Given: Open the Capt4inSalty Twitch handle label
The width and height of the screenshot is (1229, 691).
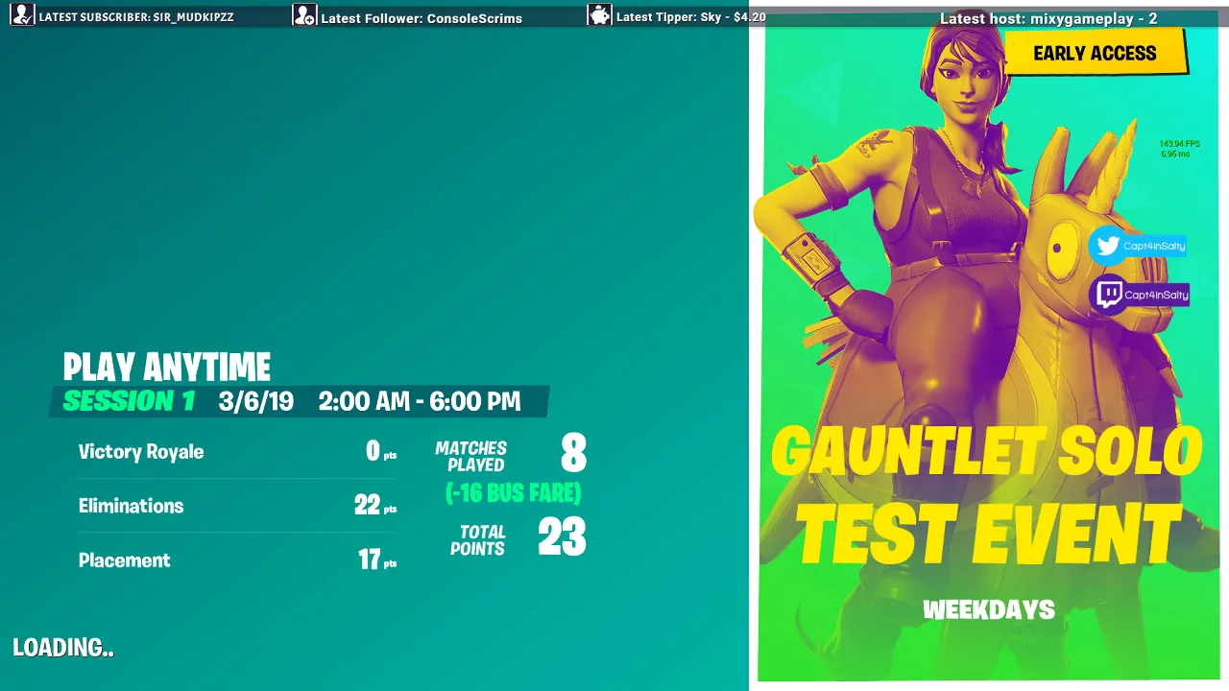Looking at the screenshot, I should (1156, 295).
